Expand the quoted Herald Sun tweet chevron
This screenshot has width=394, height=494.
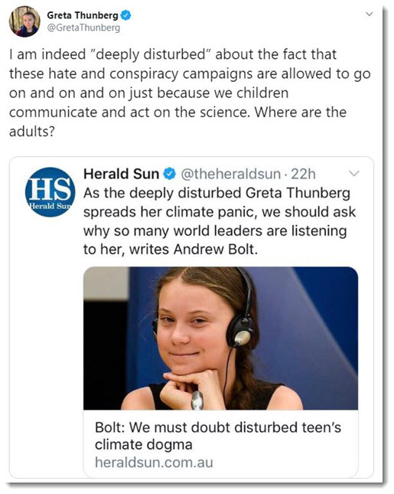click(354, 174)
